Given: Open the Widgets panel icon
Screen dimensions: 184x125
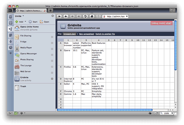Looking at the screenshot, I should coord(11,23).
